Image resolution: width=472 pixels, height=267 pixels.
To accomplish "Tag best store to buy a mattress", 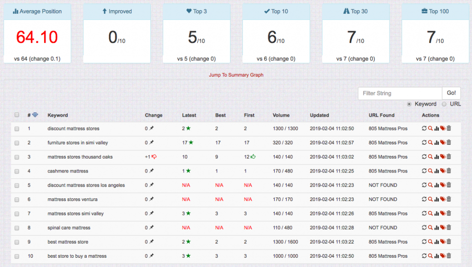I will tap(442, 255).
